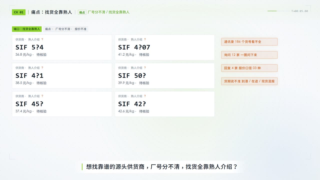Viewport: 320px width, 180px height.
Task: Click the price 38.5 元/kg
Action: 23,83
